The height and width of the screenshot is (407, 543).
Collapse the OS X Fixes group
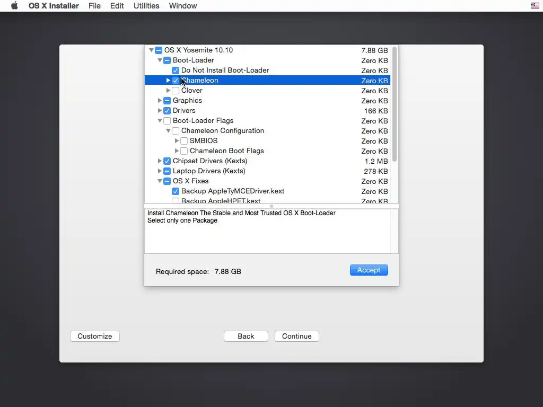coord(160,181)
